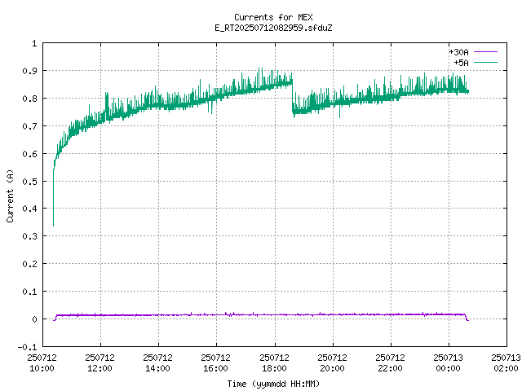This screenshot has width=522, height=391.
Task: Click the +30A legend label
Action: tap(458, 52)
